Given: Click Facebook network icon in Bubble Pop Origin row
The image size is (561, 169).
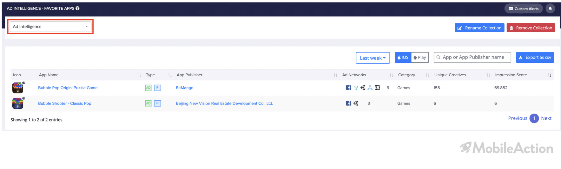Looking at the screenshot, I should [348, 88].
